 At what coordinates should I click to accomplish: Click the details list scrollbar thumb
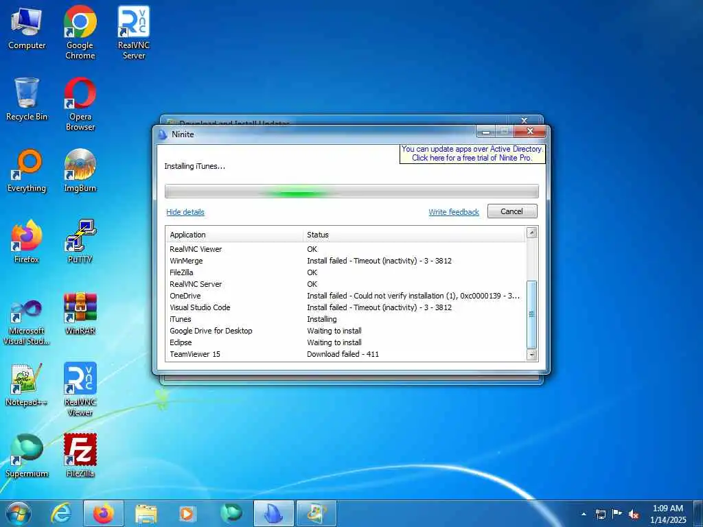[x=532, y=314]
